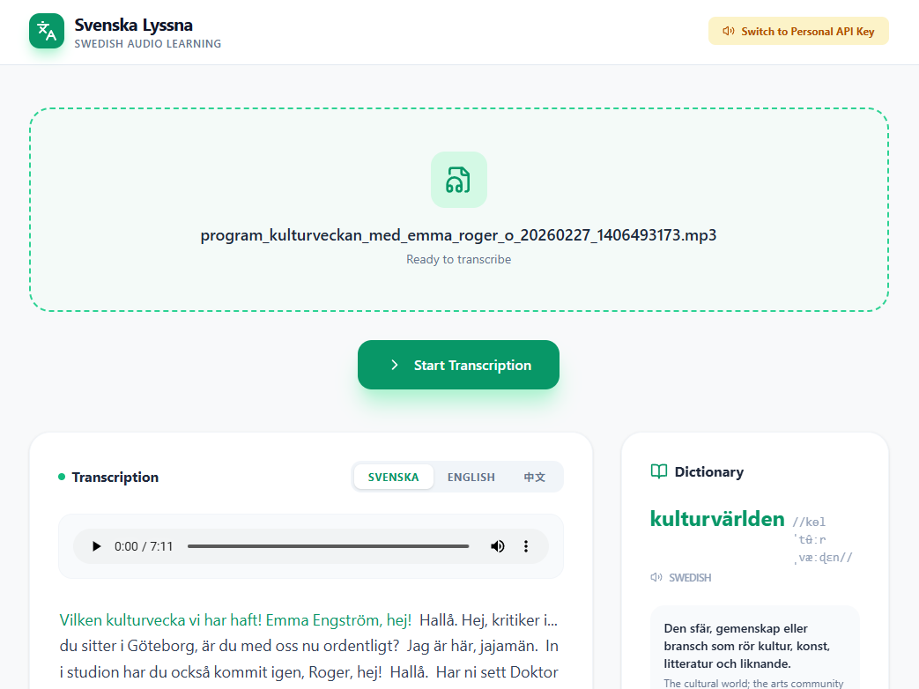Viewport: 919px width, 689px height.
Task: Mute the audio player volume
Action: 498,546
